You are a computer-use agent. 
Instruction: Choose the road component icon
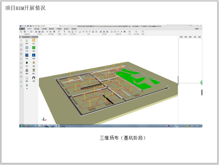point(27,70)
